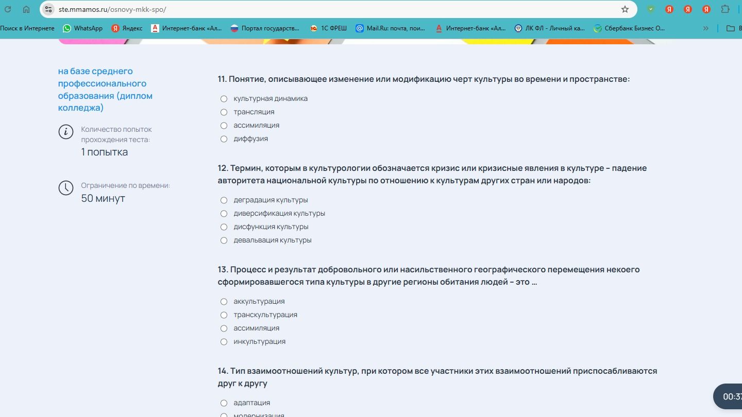Viewport: 742px width, 417px height.
Task: Bookmark this page with the star icon
Action: point(625,9)
